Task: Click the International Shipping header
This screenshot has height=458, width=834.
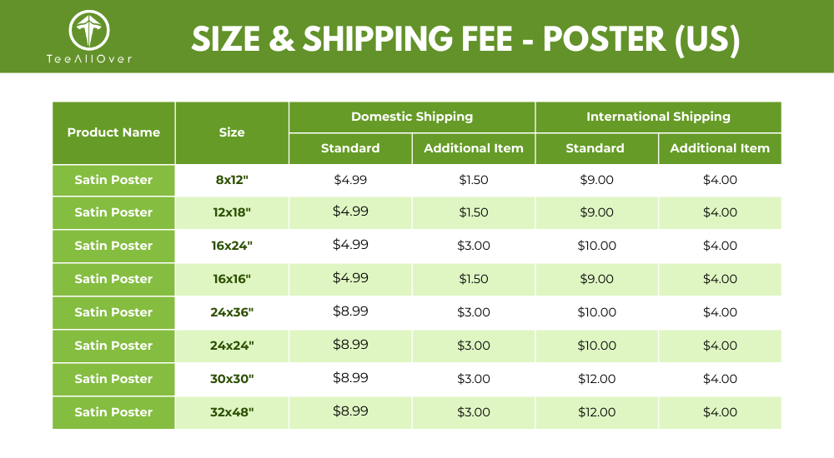Action: [659, 117]
